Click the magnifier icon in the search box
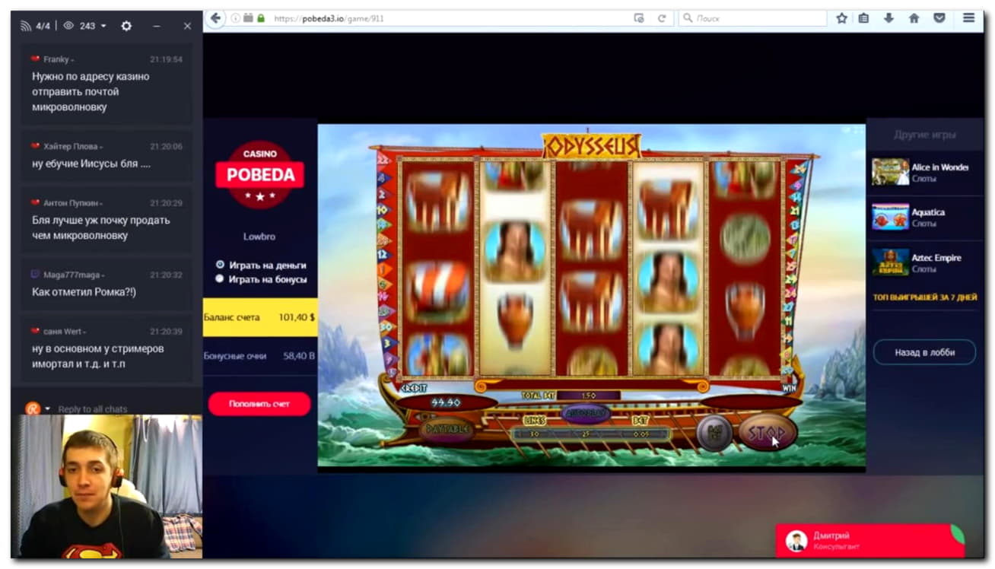This screenshot has height=569, width=995. click(x=688, y=18)
